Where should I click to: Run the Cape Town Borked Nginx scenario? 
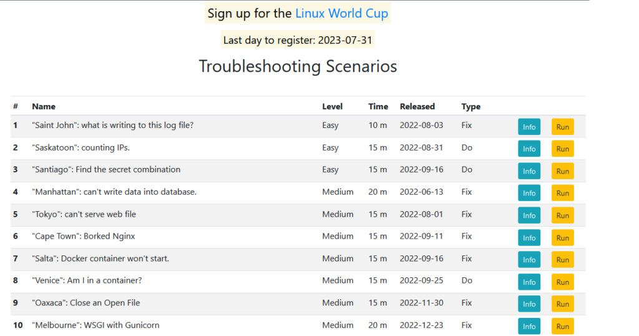tap(562, 237)
